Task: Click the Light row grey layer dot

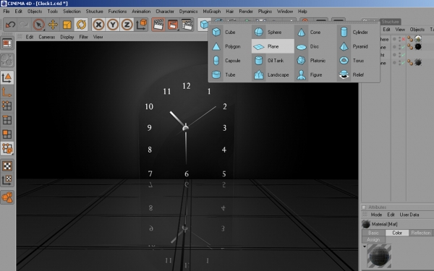Action: click(394, 55)
